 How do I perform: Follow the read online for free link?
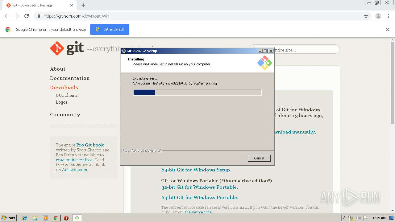[74, 160]
